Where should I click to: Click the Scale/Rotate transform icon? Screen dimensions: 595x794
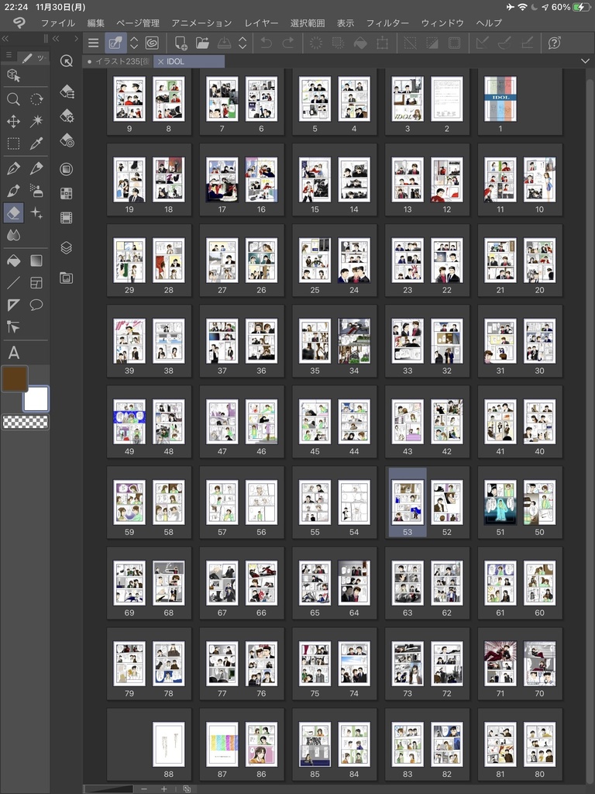click(383, 43)
